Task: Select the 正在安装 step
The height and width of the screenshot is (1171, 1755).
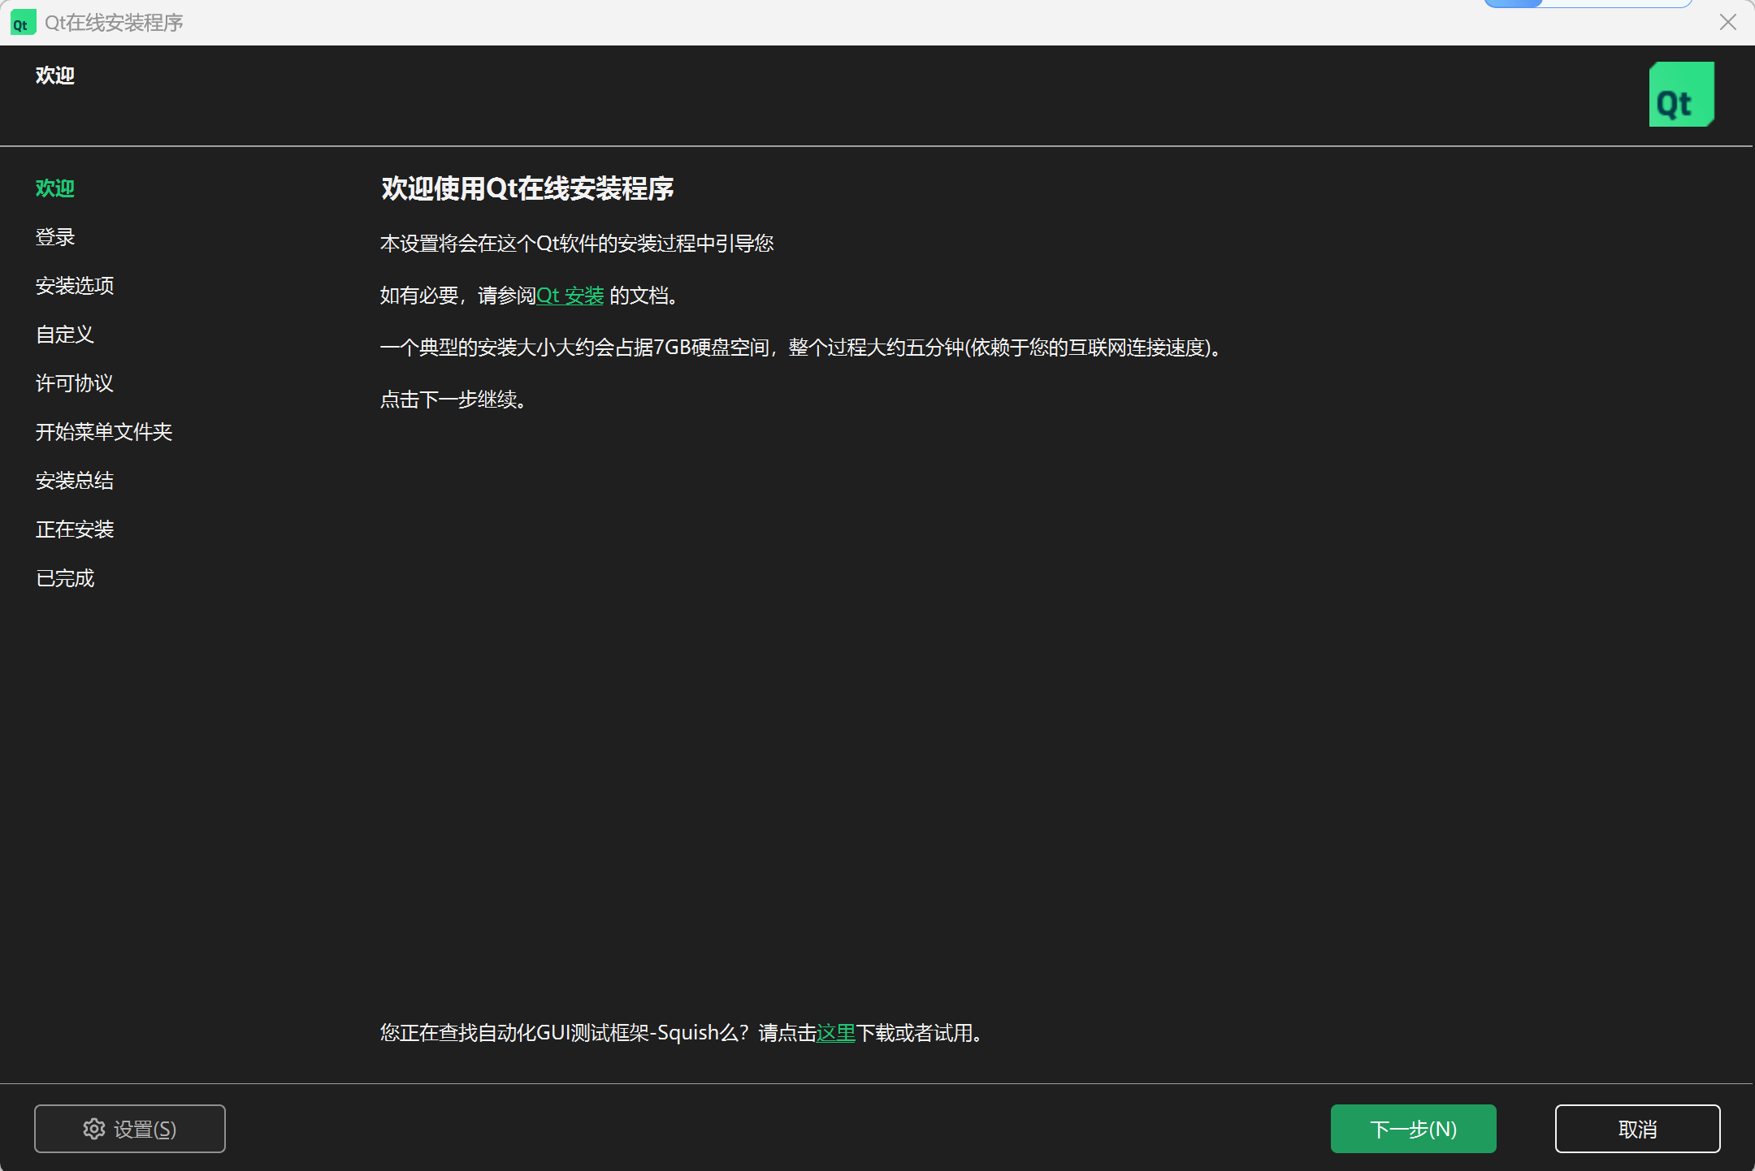Action: pos(74,529)
